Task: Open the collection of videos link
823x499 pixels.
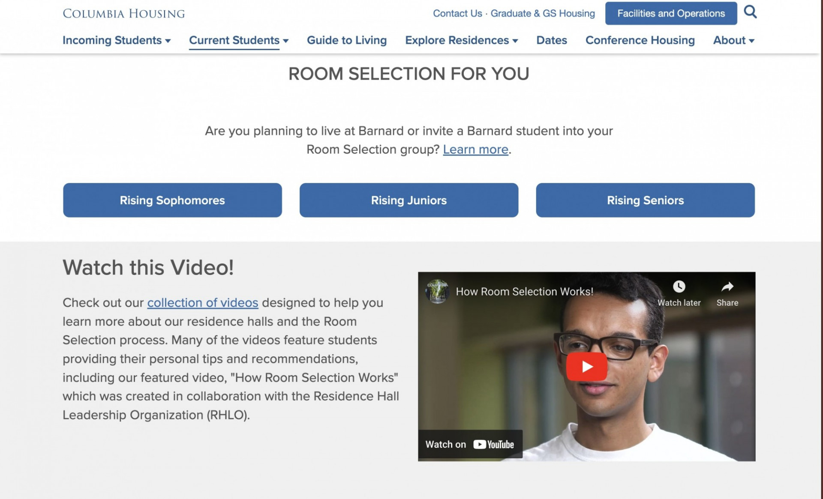Action: click(202, 303)
